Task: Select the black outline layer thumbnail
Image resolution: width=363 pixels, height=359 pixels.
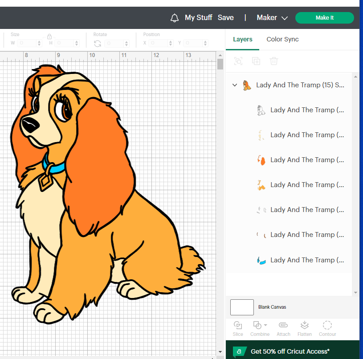Action: click(261, 110)
